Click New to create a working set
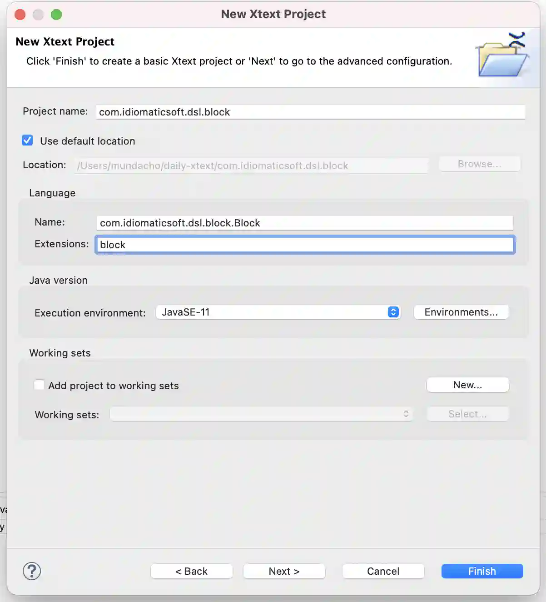The width and height of the screenshot is (546, 602). [467, 385]
